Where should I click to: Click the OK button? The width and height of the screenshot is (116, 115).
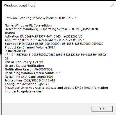102,109
